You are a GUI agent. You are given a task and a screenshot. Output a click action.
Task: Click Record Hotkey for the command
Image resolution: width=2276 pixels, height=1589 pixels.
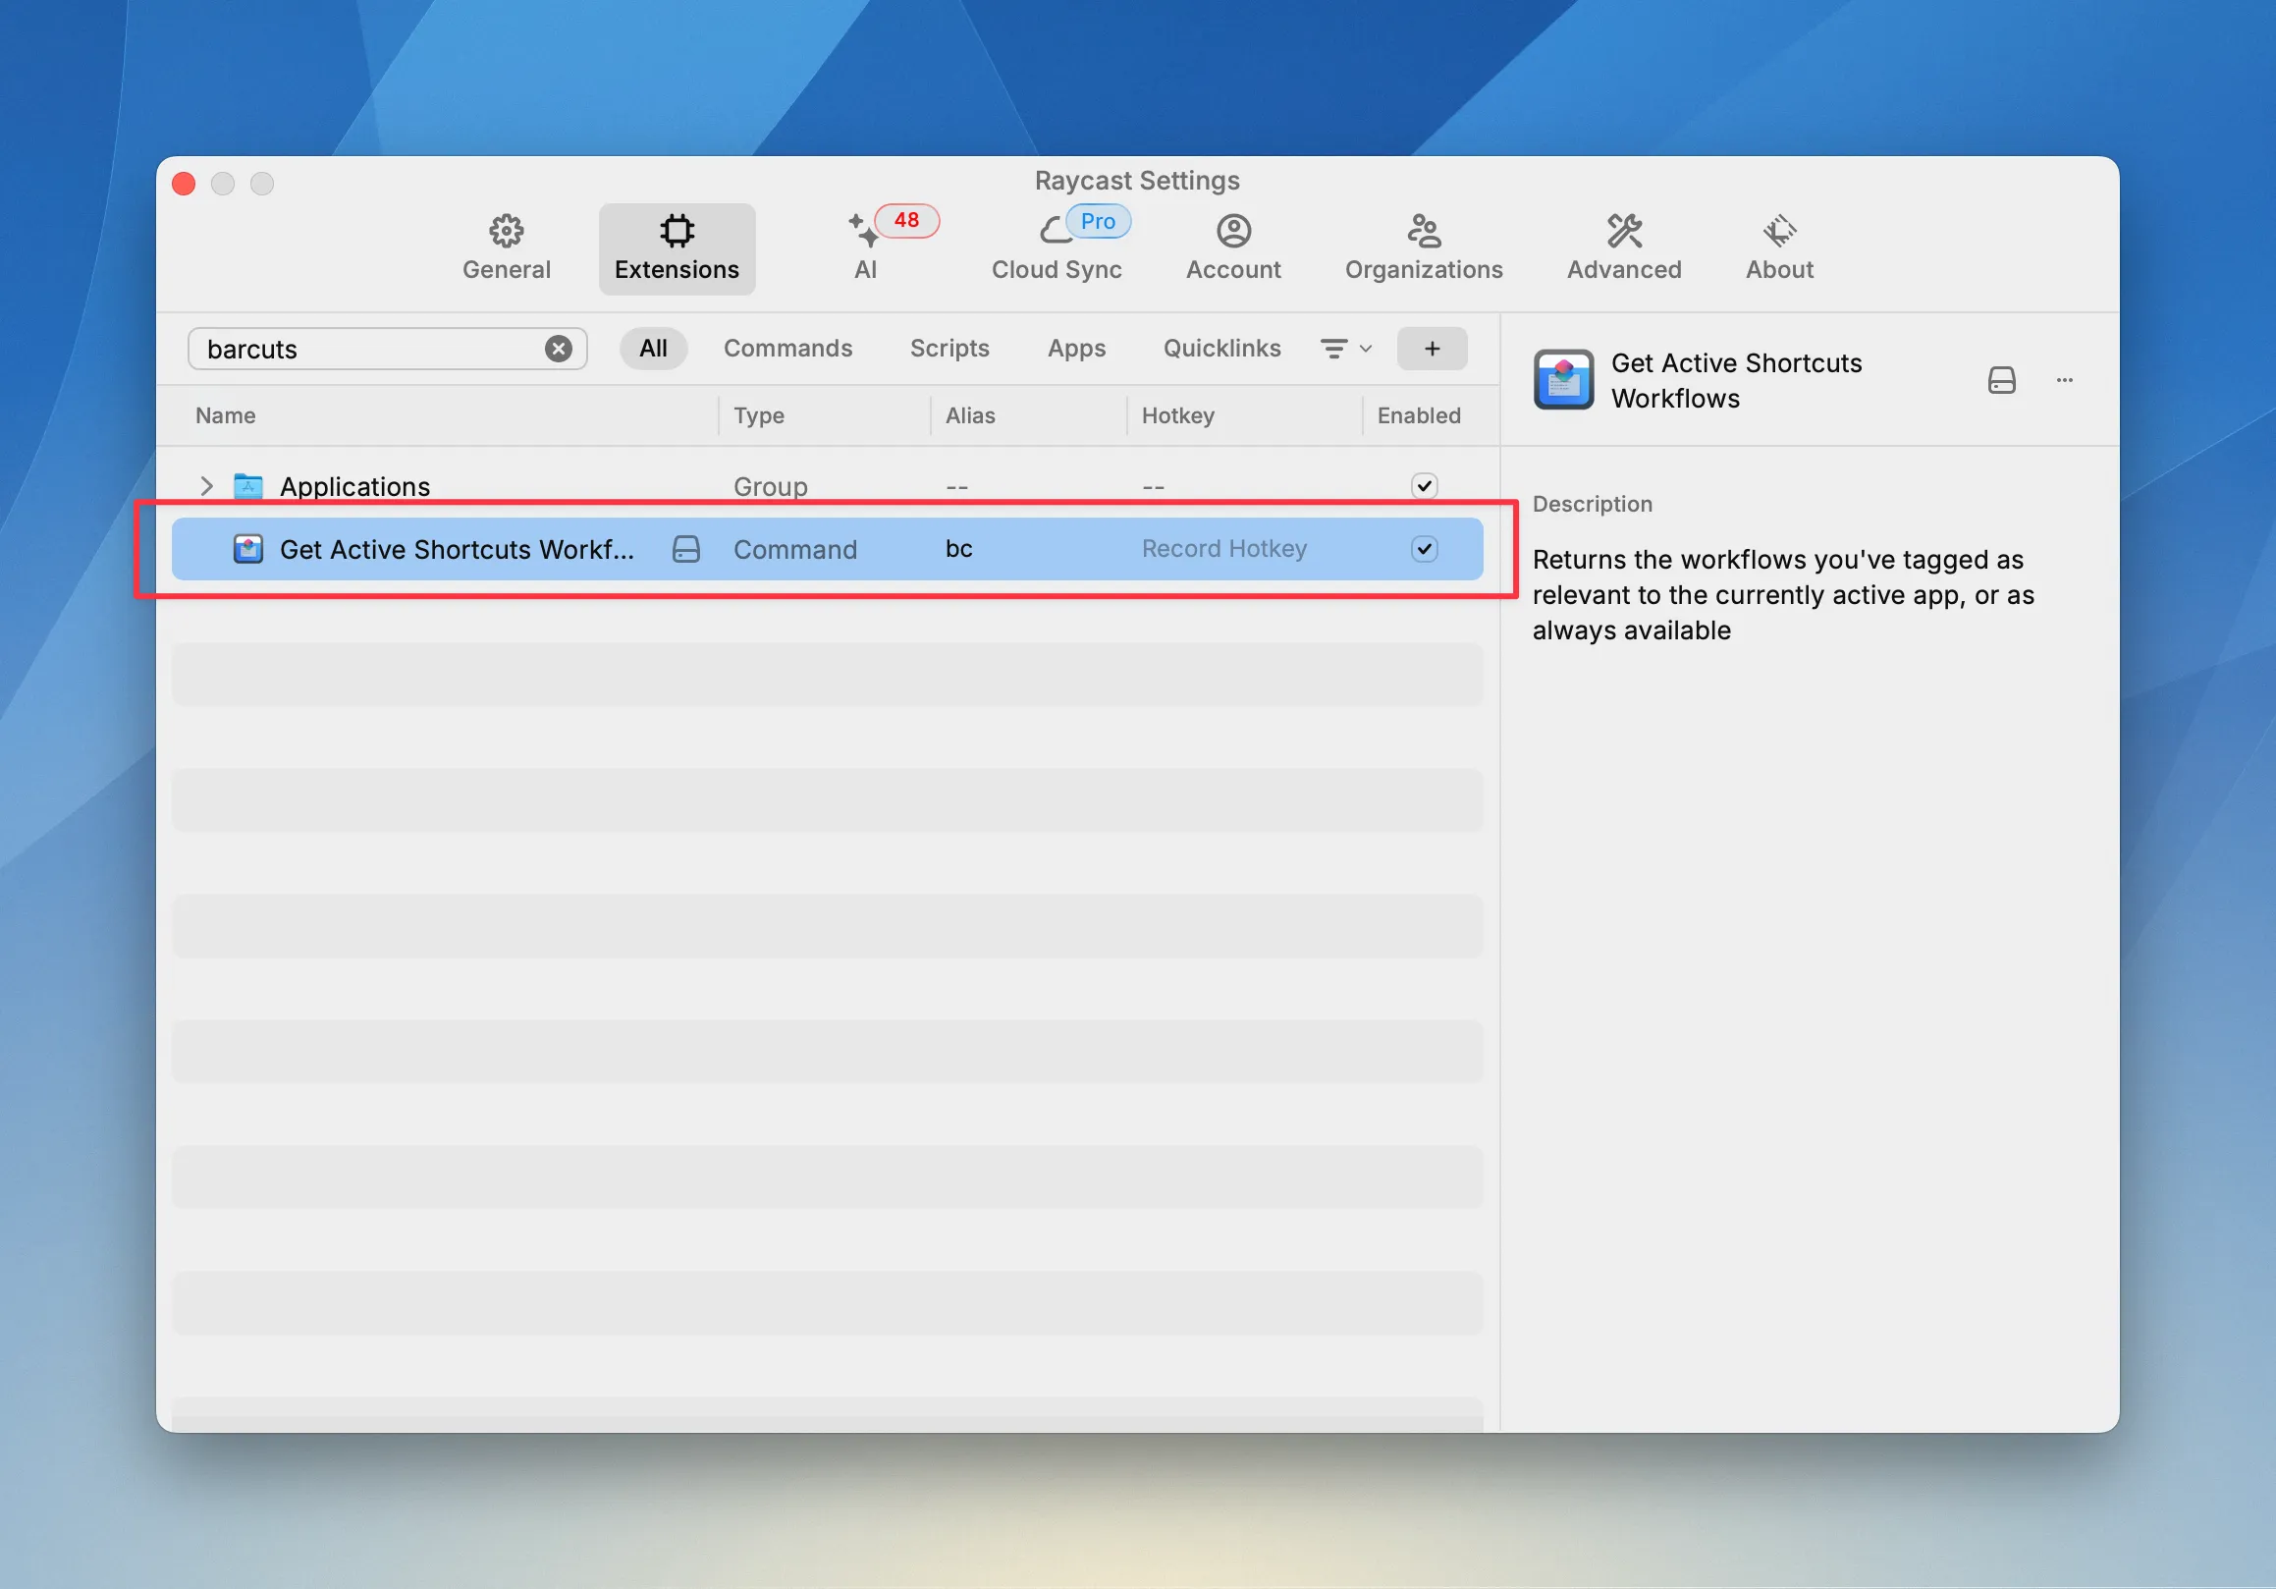[1223, 549]
